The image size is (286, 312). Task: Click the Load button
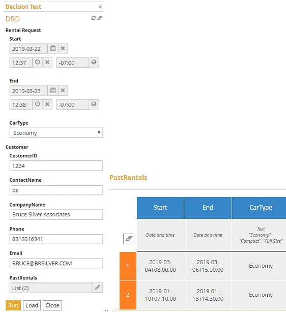point(32,305)
